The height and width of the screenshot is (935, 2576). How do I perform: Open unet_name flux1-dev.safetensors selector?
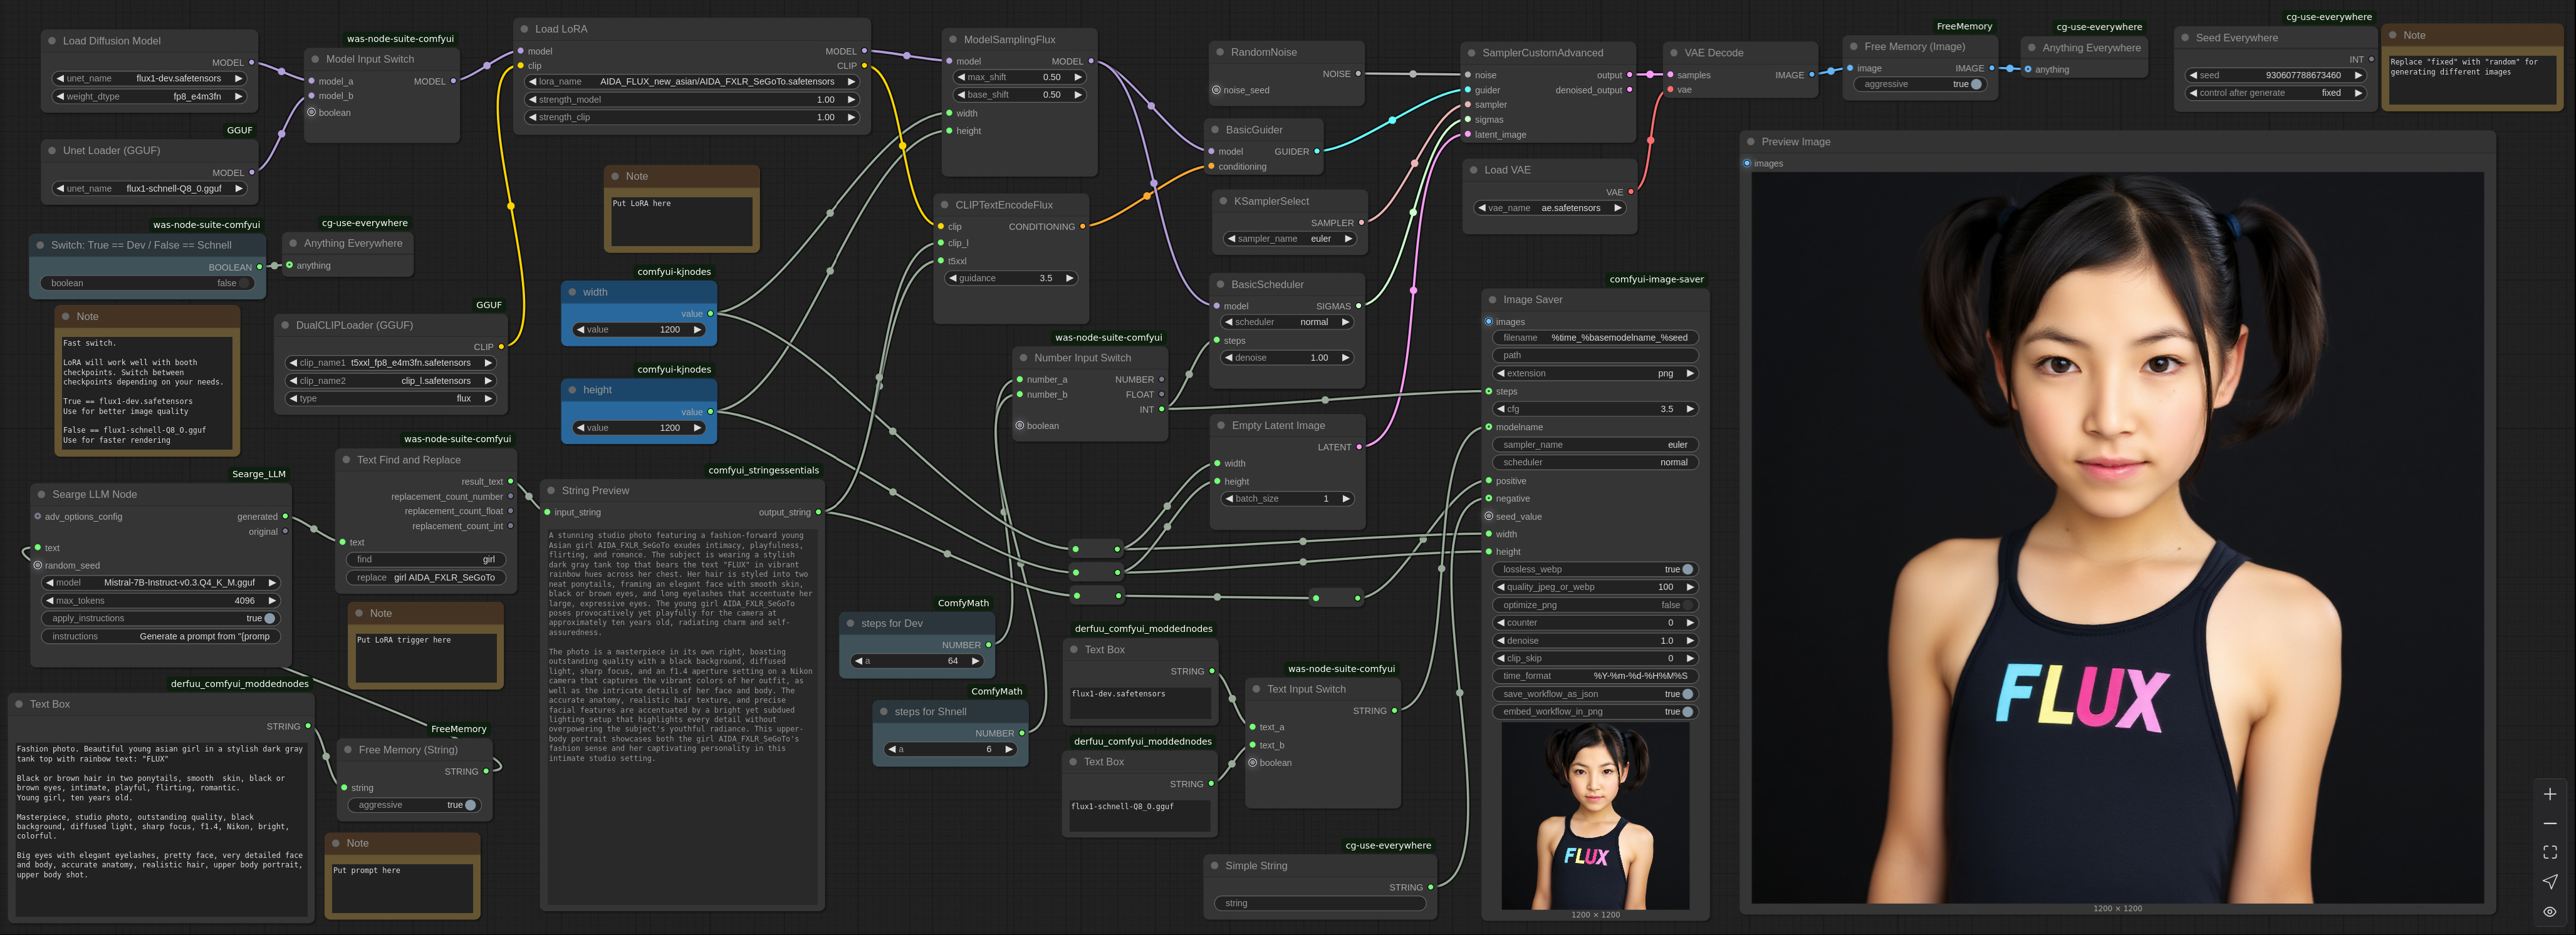pos(149,79)
